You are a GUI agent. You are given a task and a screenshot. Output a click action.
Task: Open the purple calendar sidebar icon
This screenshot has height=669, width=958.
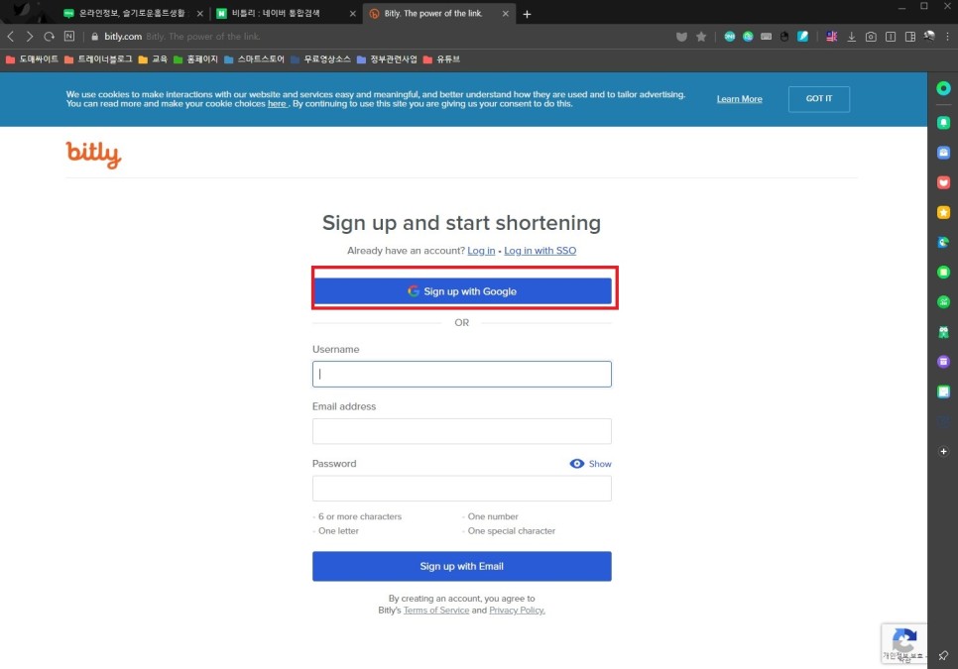coord(943,362)
